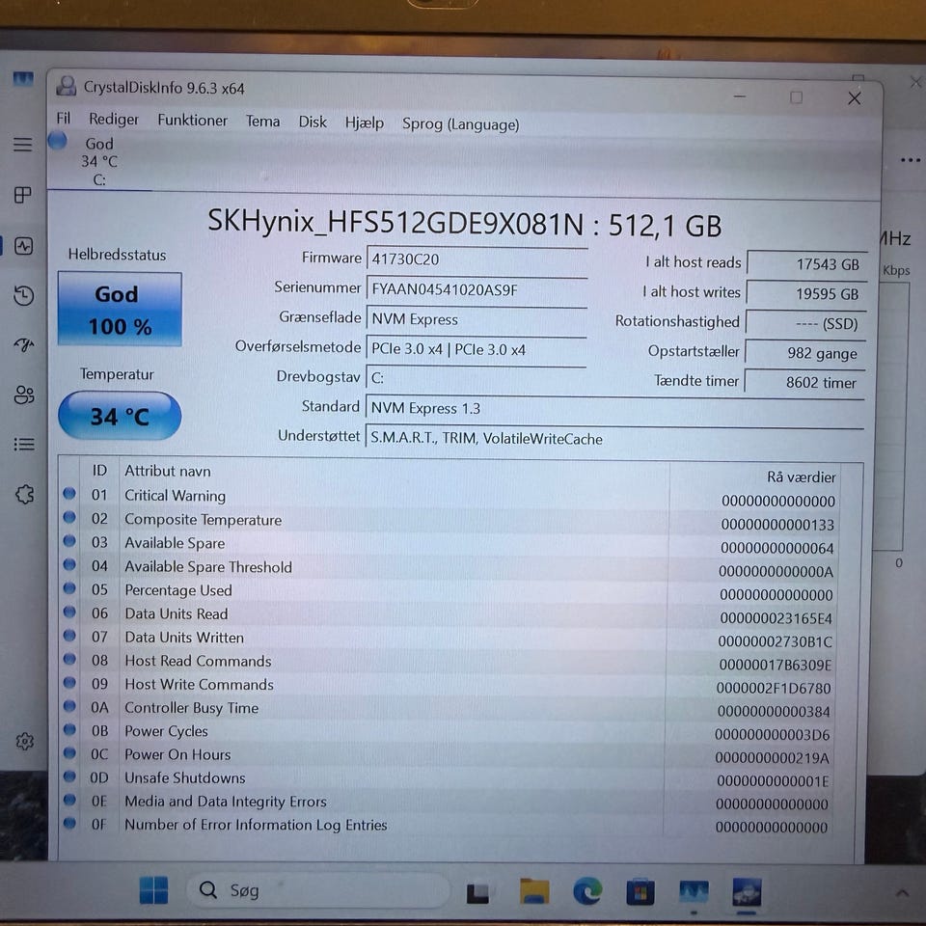Open the Funktioner menu
926x926 pixels.
[192, 120]
